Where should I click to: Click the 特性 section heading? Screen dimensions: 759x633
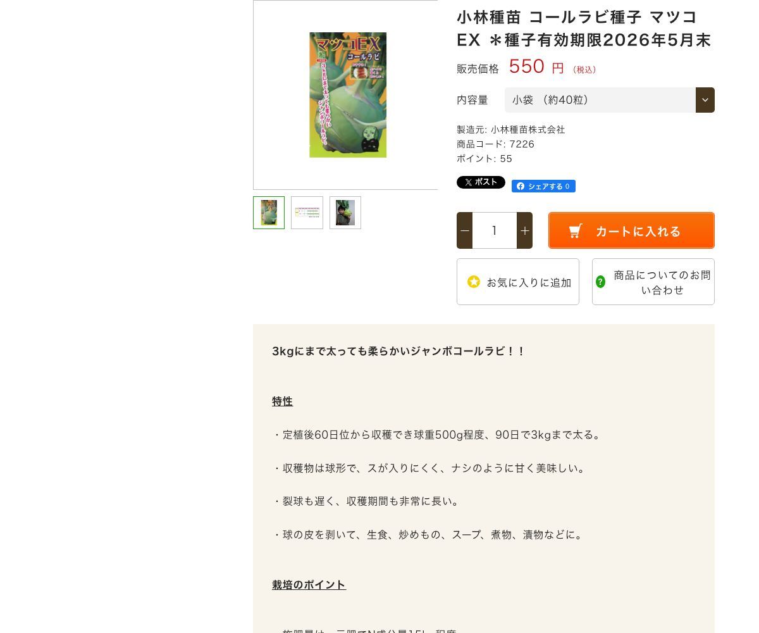click(x=282, y=401)
